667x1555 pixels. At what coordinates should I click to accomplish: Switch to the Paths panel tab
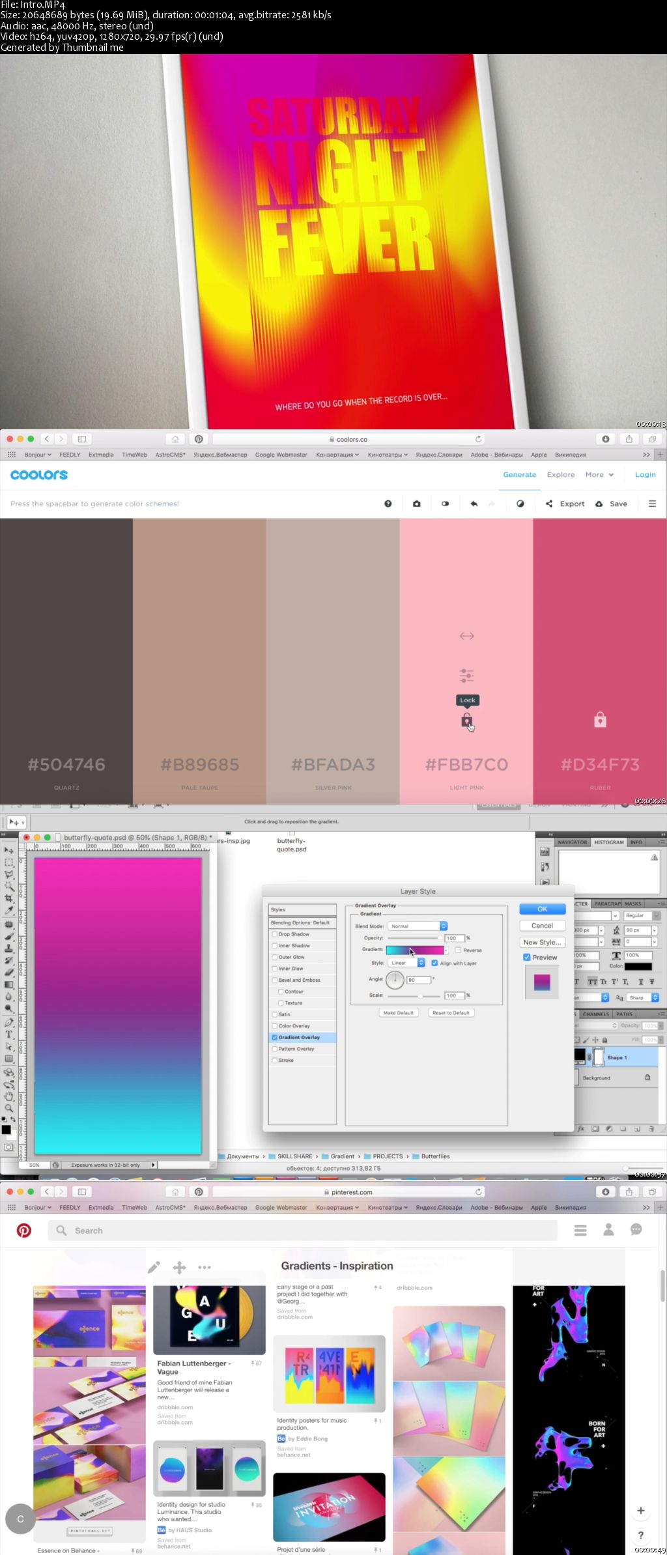pyautogui.click(x=624, y=1014)
